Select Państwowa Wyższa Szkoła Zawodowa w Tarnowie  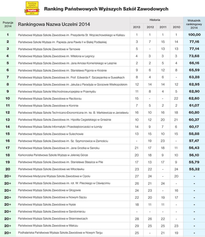tap(49, 49)
